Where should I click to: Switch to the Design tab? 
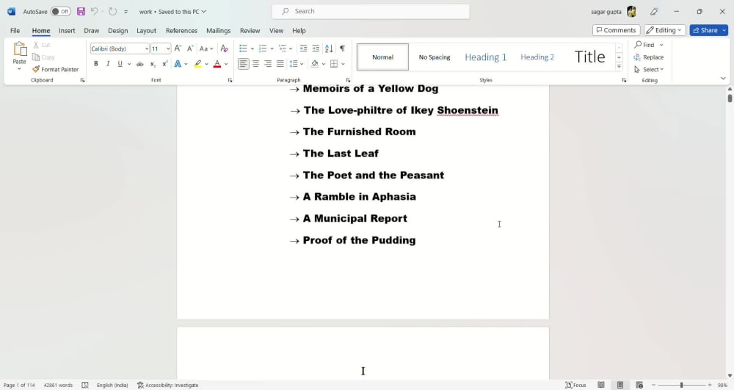(x=118, y=30)
